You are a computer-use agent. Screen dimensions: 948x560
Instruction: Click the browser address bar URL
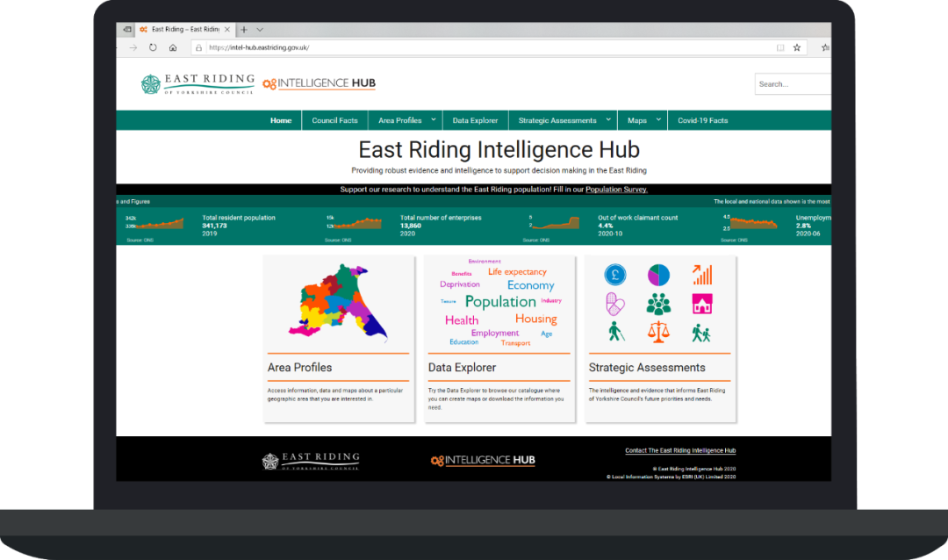pos(259,47)
